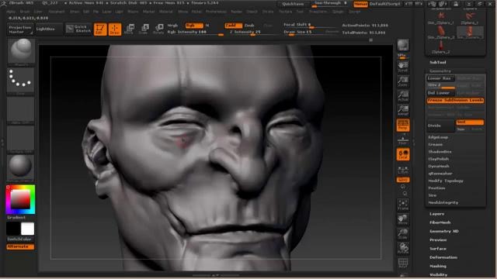Click the Scroll canvas icon
The width and height of the screenshot is (497, 279).
coord(403,67)
